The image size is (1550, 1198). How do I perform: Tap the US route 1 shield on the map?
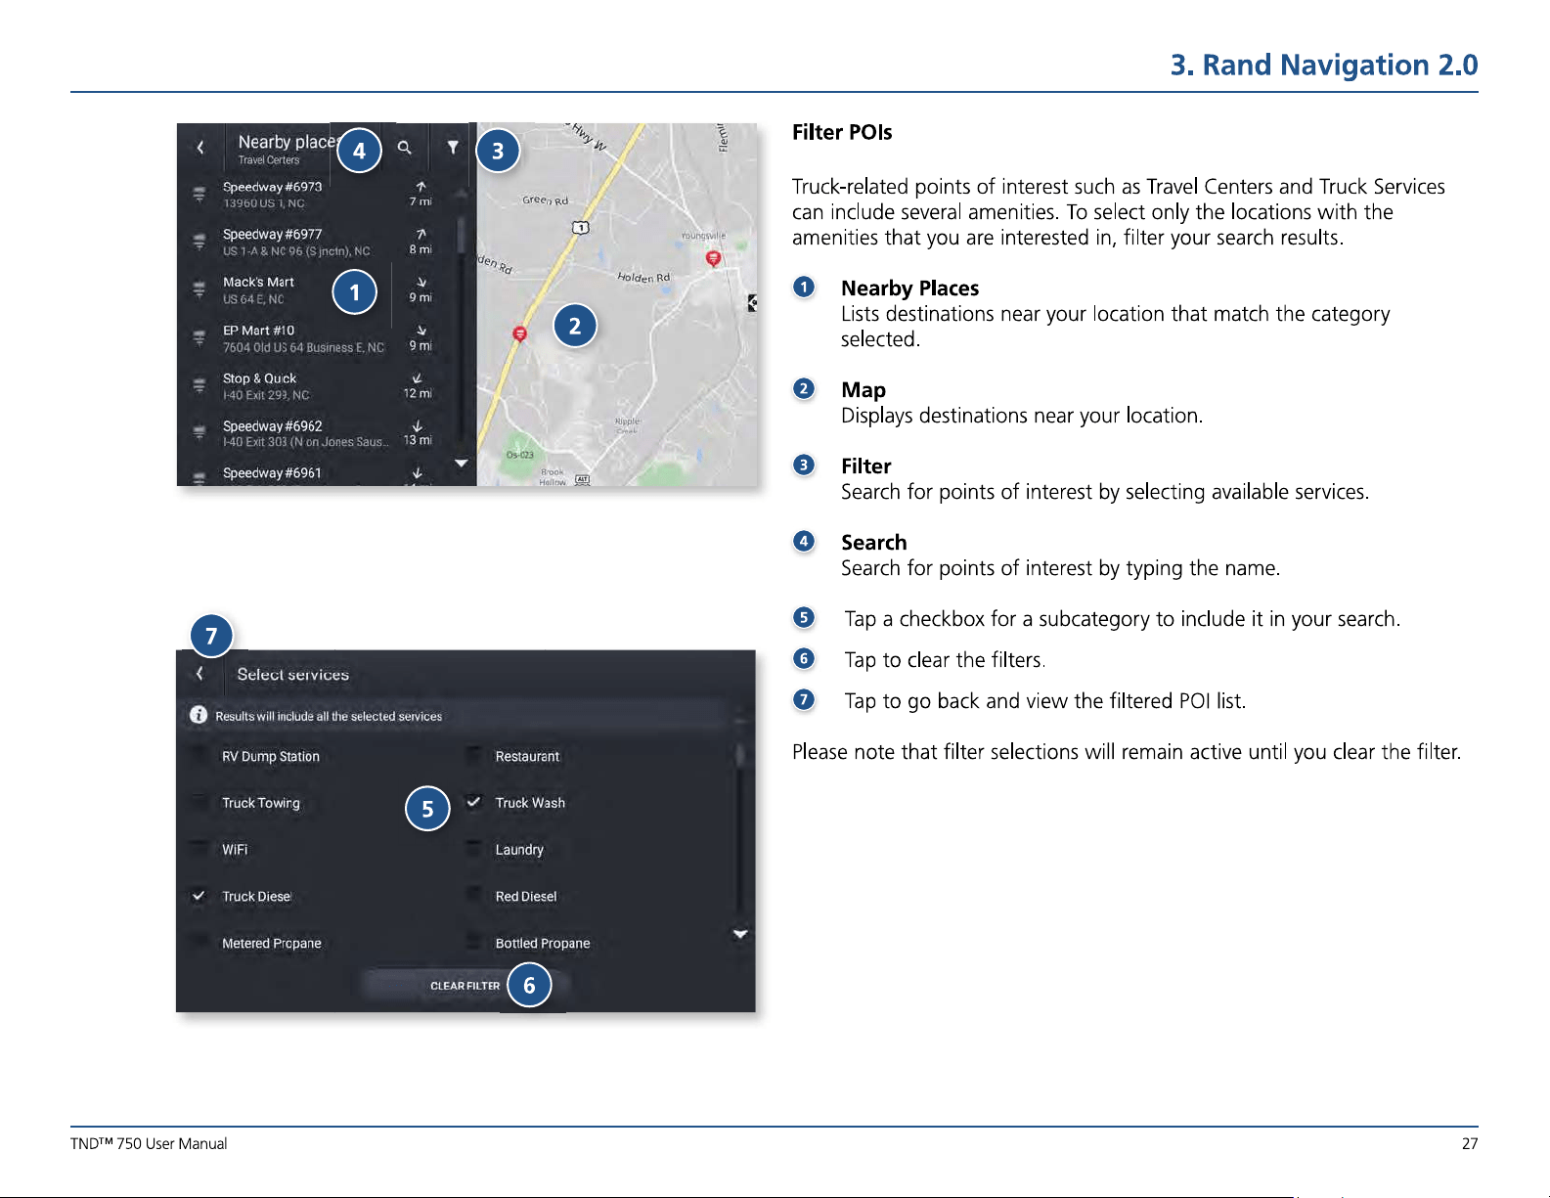[x=581, y=228]
